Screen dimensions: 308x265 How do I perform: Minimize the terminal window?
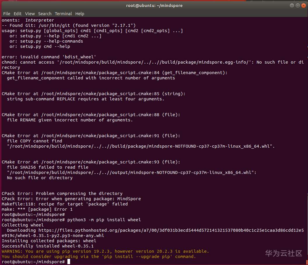point(292,6)
